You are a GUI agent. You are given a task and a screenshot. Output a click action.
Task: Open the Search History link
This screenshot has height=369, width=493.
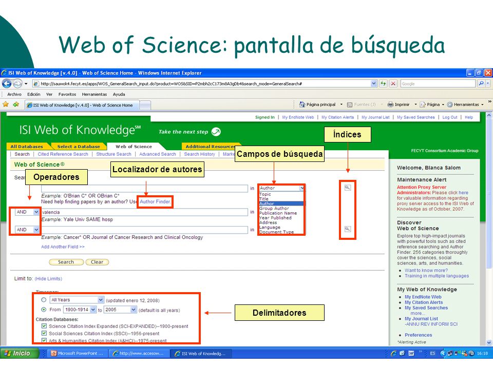199,154
